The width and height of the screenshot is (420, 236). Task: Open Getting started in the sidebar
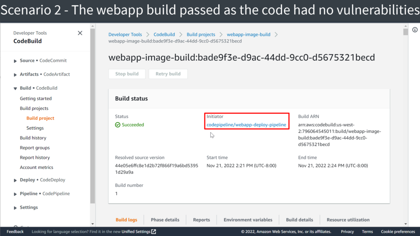pos(36,98)
